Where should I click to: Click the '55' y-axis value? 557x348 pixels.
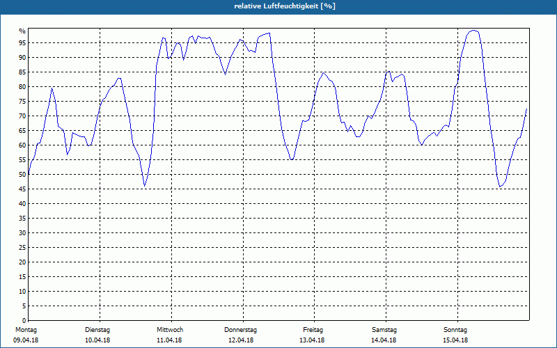(x=22, y=160)
